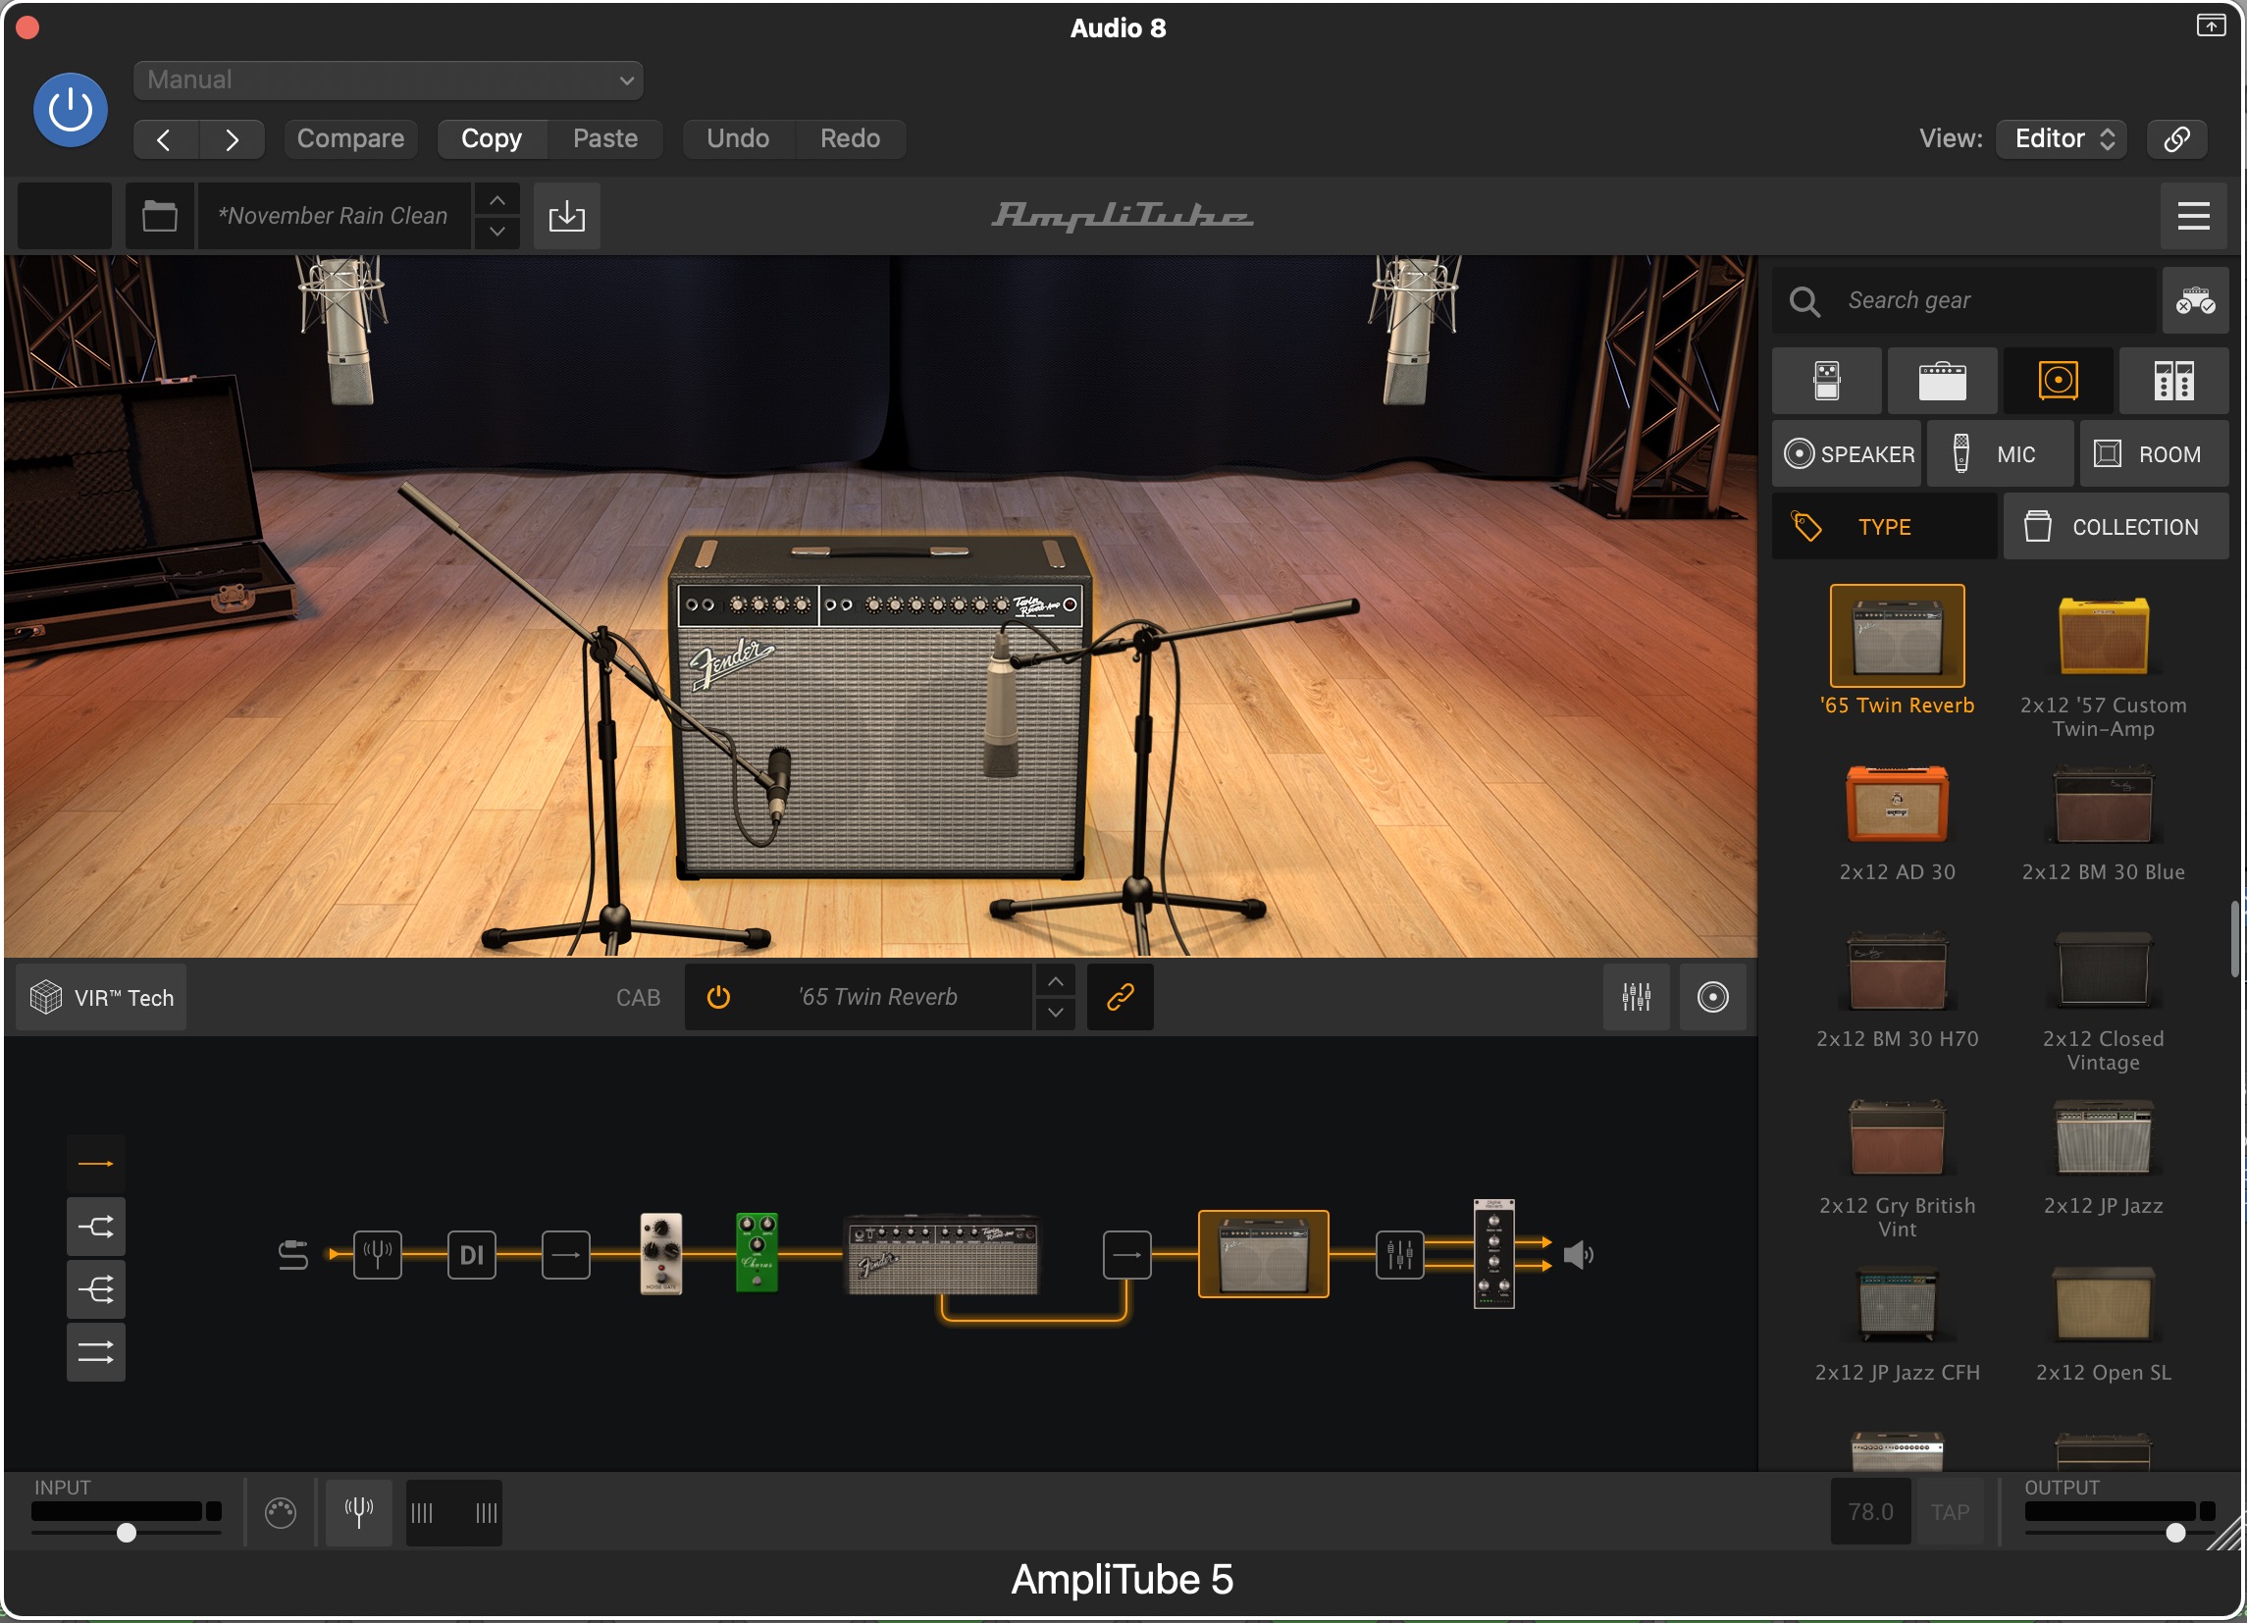Open the cab mixer sliders icon
Image resolution: width=2247 pixels, height=1623 pixels.
1637,998
